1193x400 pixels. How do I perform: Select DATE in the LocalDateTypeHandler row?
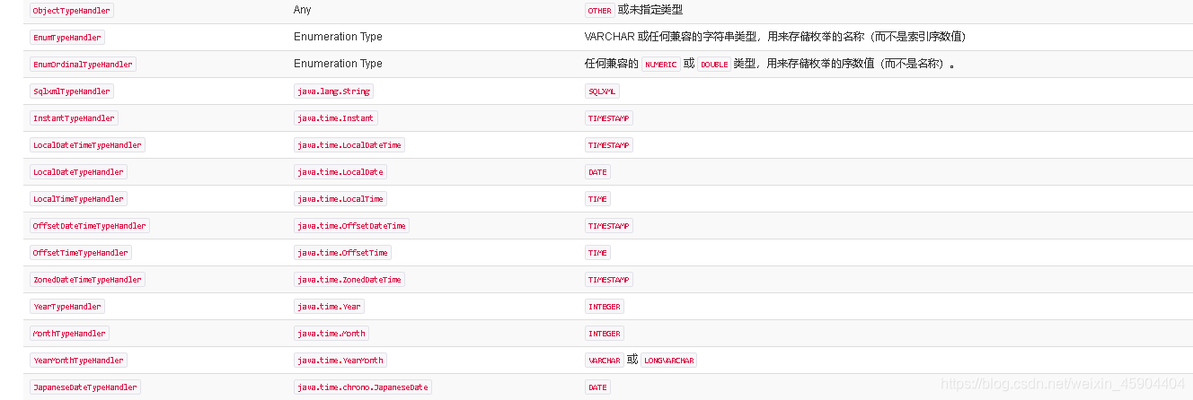(x=597, y=172)
